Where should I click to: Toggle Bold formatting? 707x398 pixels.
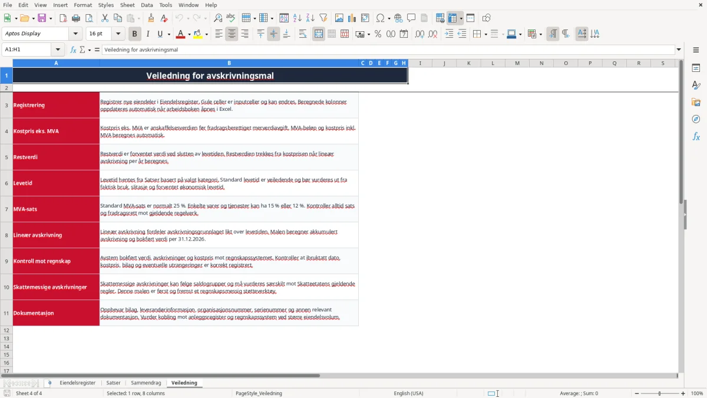tap(135, 34)
